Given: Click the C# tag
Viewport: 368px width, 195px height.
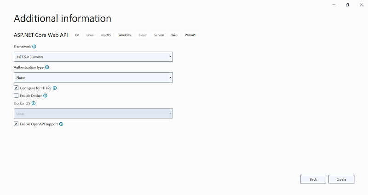Looking at the screenshot, I should [x=77, y=35].
